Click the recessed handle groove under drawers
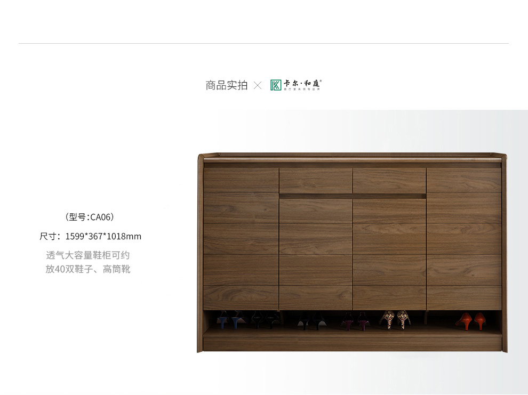Viewport: 528px width, 395px height. coord(353,196)
